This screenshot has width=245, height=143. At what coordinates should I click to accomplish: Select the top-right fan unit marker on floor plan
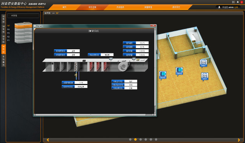pos(203,64)
